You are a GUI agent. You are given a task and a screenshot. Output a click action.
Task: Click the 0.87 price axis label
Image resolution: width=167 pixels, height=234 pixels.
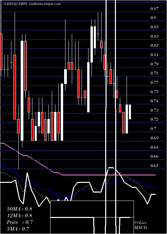tap(154, 8)
